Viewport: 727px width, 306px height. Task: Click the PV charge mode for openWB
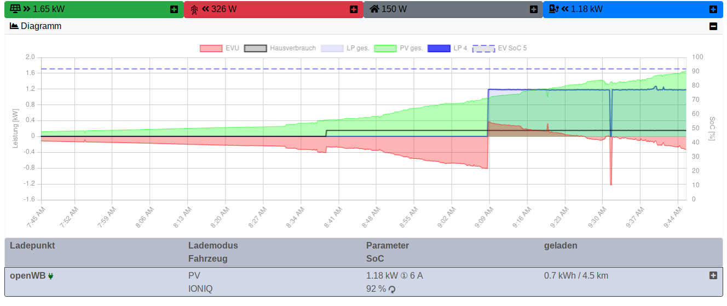194,275
